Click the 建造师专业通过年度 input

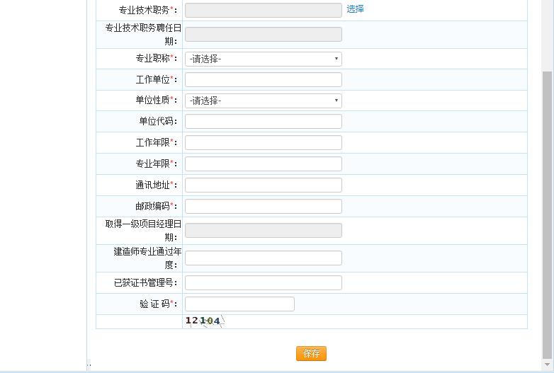coord(263,258)
